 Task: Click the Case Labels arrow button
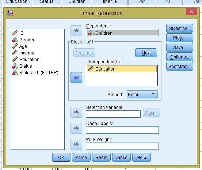coord(76,128)
